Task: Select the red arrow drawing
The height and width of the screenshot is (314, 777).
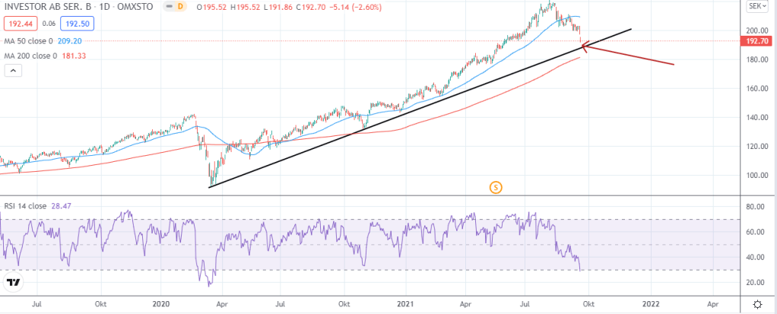Action: point(631,58)
